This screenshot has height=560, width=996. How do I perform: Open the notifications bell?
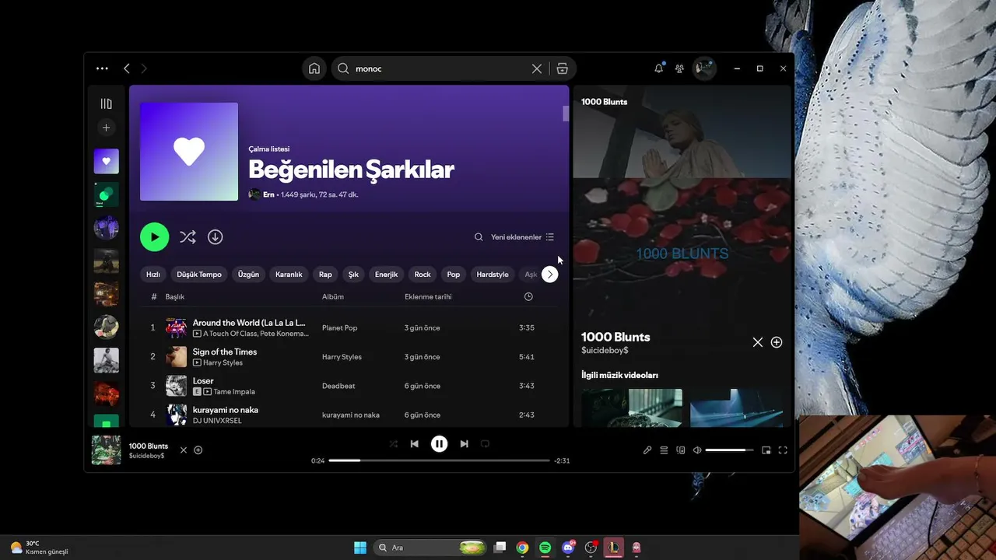659,68
